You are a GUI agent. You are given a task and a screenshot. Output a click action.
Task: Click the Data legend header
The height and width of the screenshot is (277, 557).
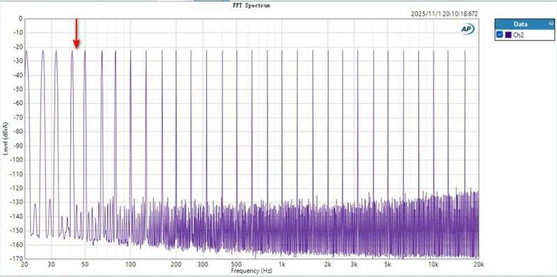point(524,24)
